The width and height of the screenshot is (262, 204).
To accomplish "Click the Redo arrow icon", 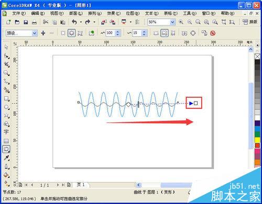I will pos(88,22).
